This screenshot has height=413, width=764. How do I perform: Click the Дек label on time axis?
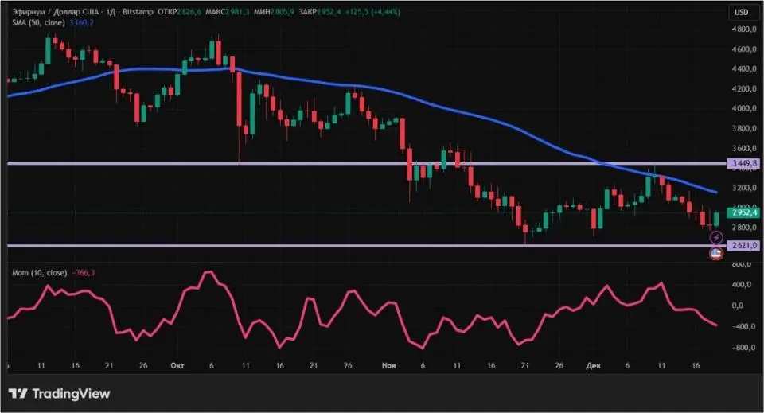594,366
